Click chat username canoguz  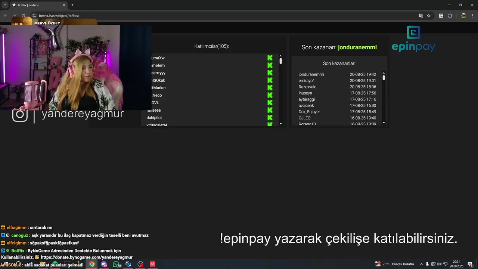(x=19, y=235)
